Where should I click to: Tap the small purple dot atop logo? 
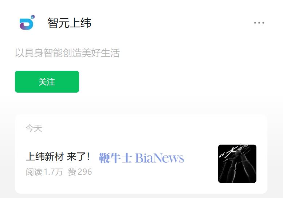pos(33,17)
